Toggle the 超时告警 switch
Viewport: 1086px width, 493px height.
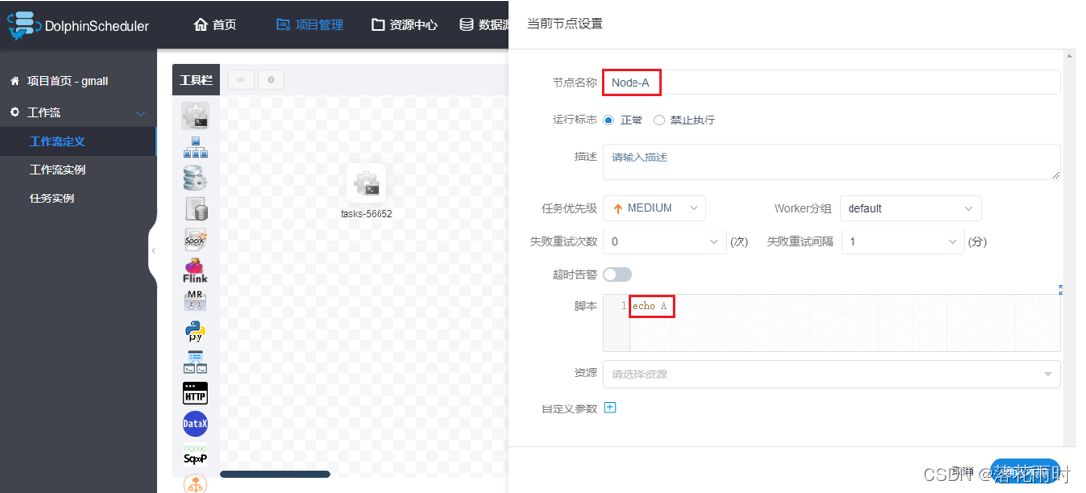(x=617, y=275)
